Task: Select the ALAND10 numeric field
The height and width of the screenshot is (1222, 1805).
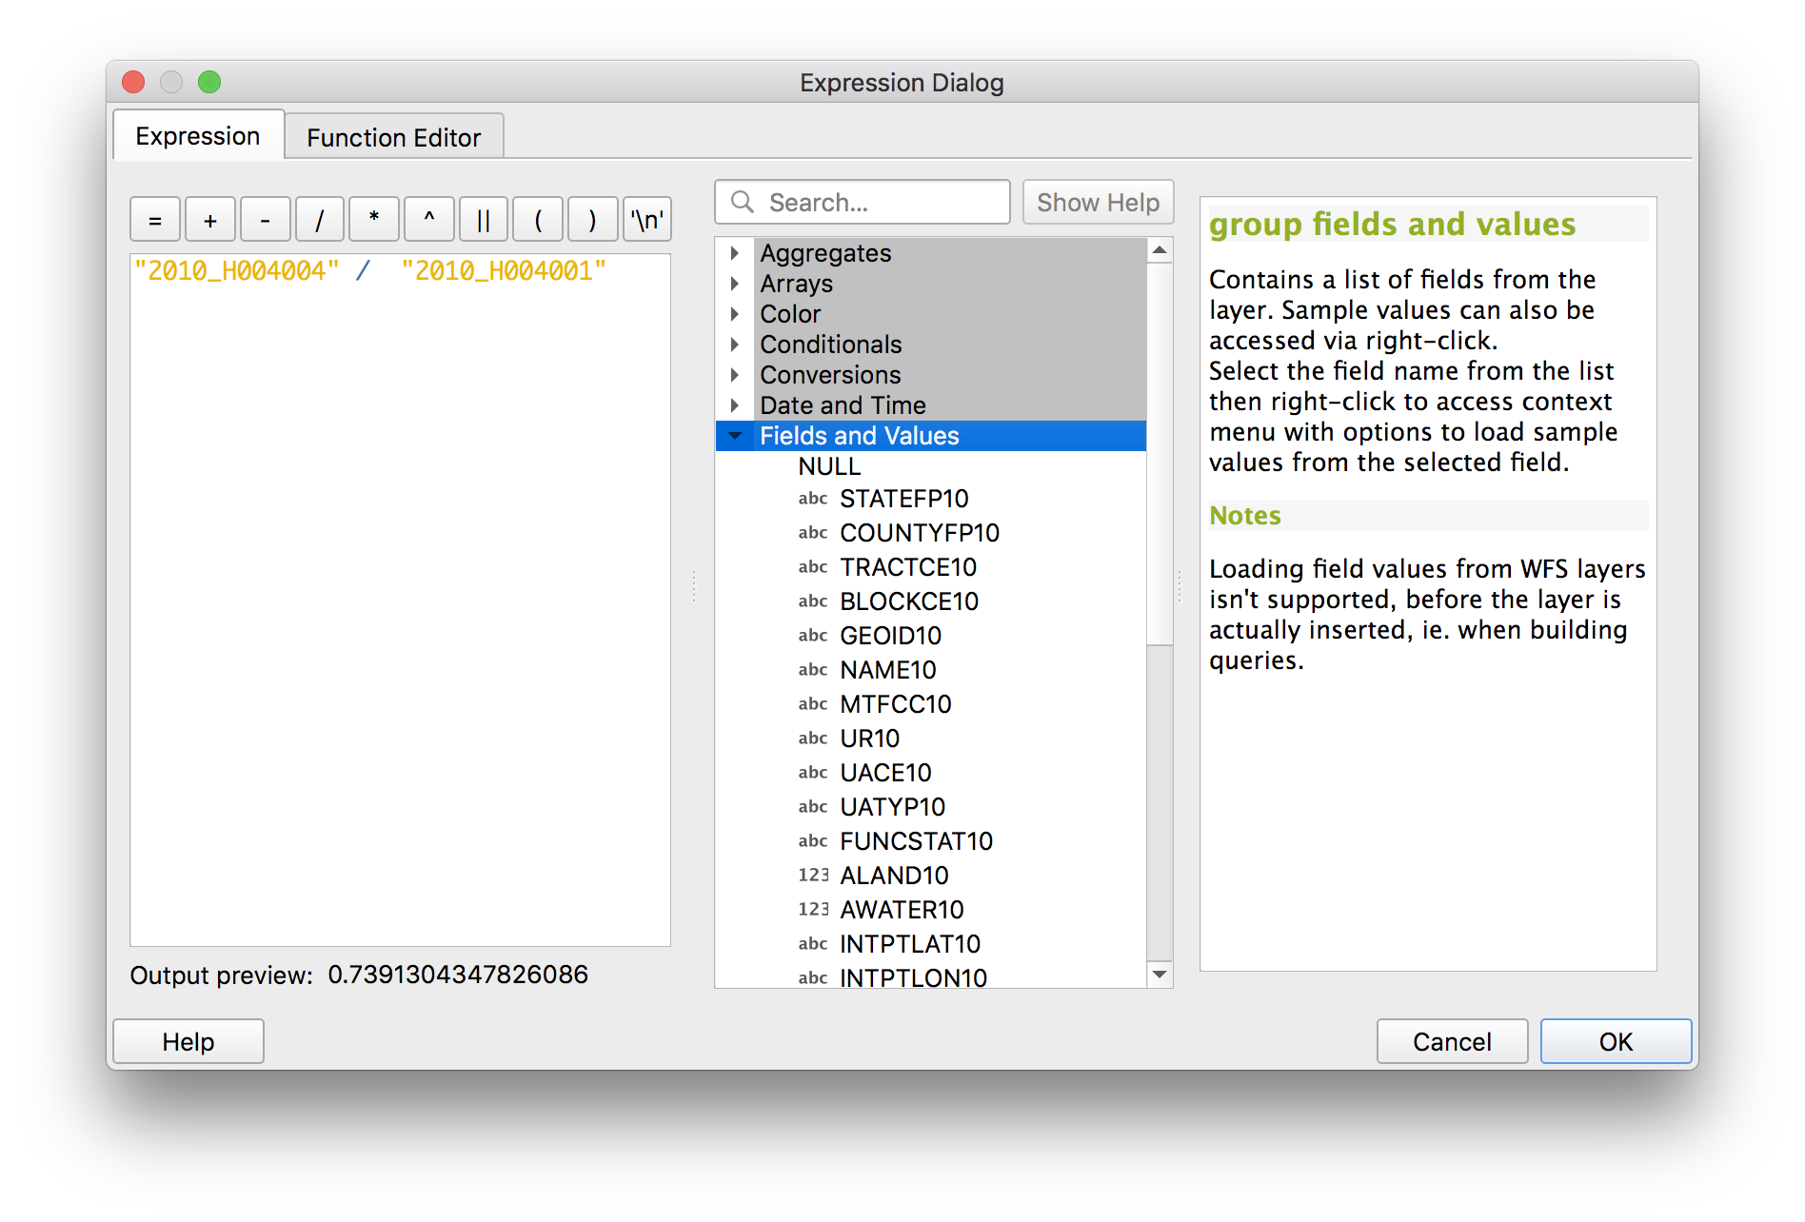Action: click(x=894, y=876)
